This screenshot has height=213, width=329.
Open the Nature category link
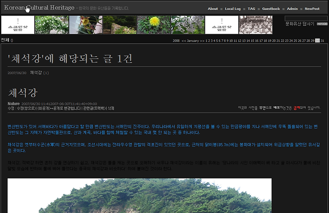click(13, 104)
